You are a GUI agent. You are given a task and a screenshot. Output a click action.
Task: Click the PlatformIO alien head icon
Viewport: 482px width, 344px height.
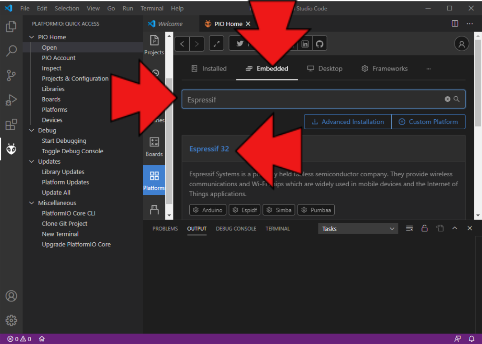(11, 149)
